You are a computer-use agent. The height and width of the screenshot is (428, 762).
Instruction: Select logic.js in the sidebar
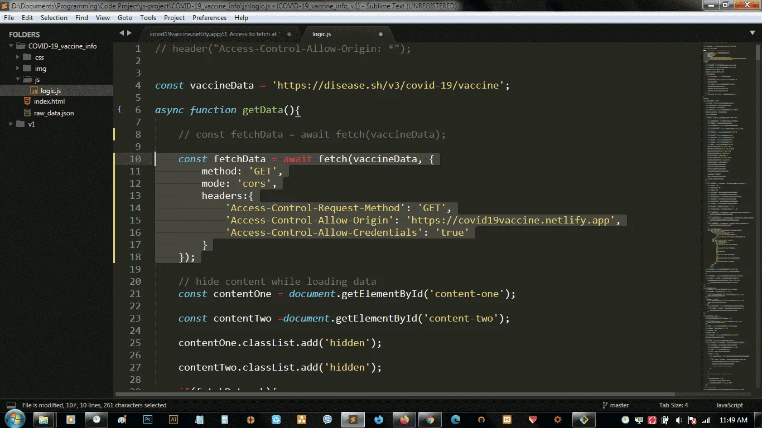pyautogui.click(x=51, y=91)
